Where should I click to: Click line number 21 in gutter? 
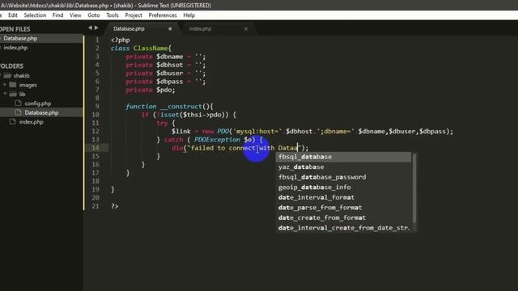[96, 206]
